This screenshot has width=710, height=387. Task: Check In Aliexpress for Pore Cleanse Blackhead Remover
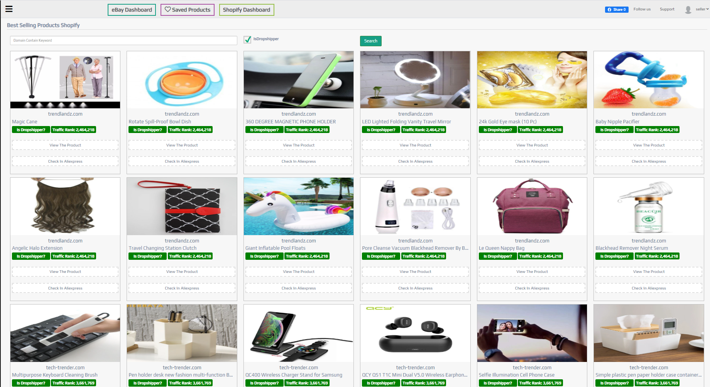point(415,288)
